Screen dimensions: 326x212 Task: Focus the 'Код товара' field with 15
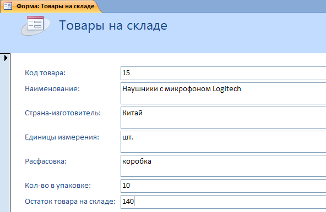click(223, 73)
